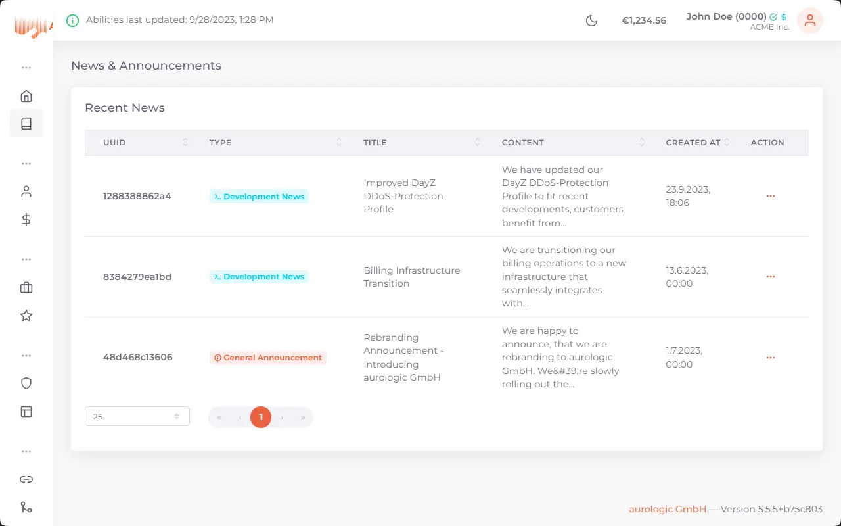Open the user avatar account menu

[809, 20]
